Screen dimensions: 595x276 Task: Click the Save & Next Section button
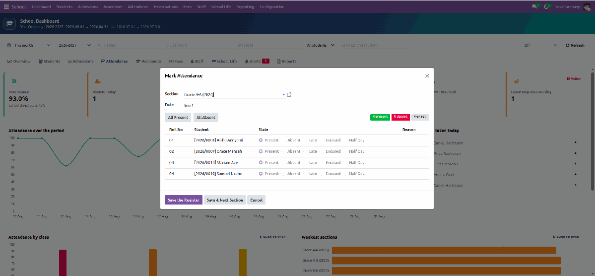225,200
